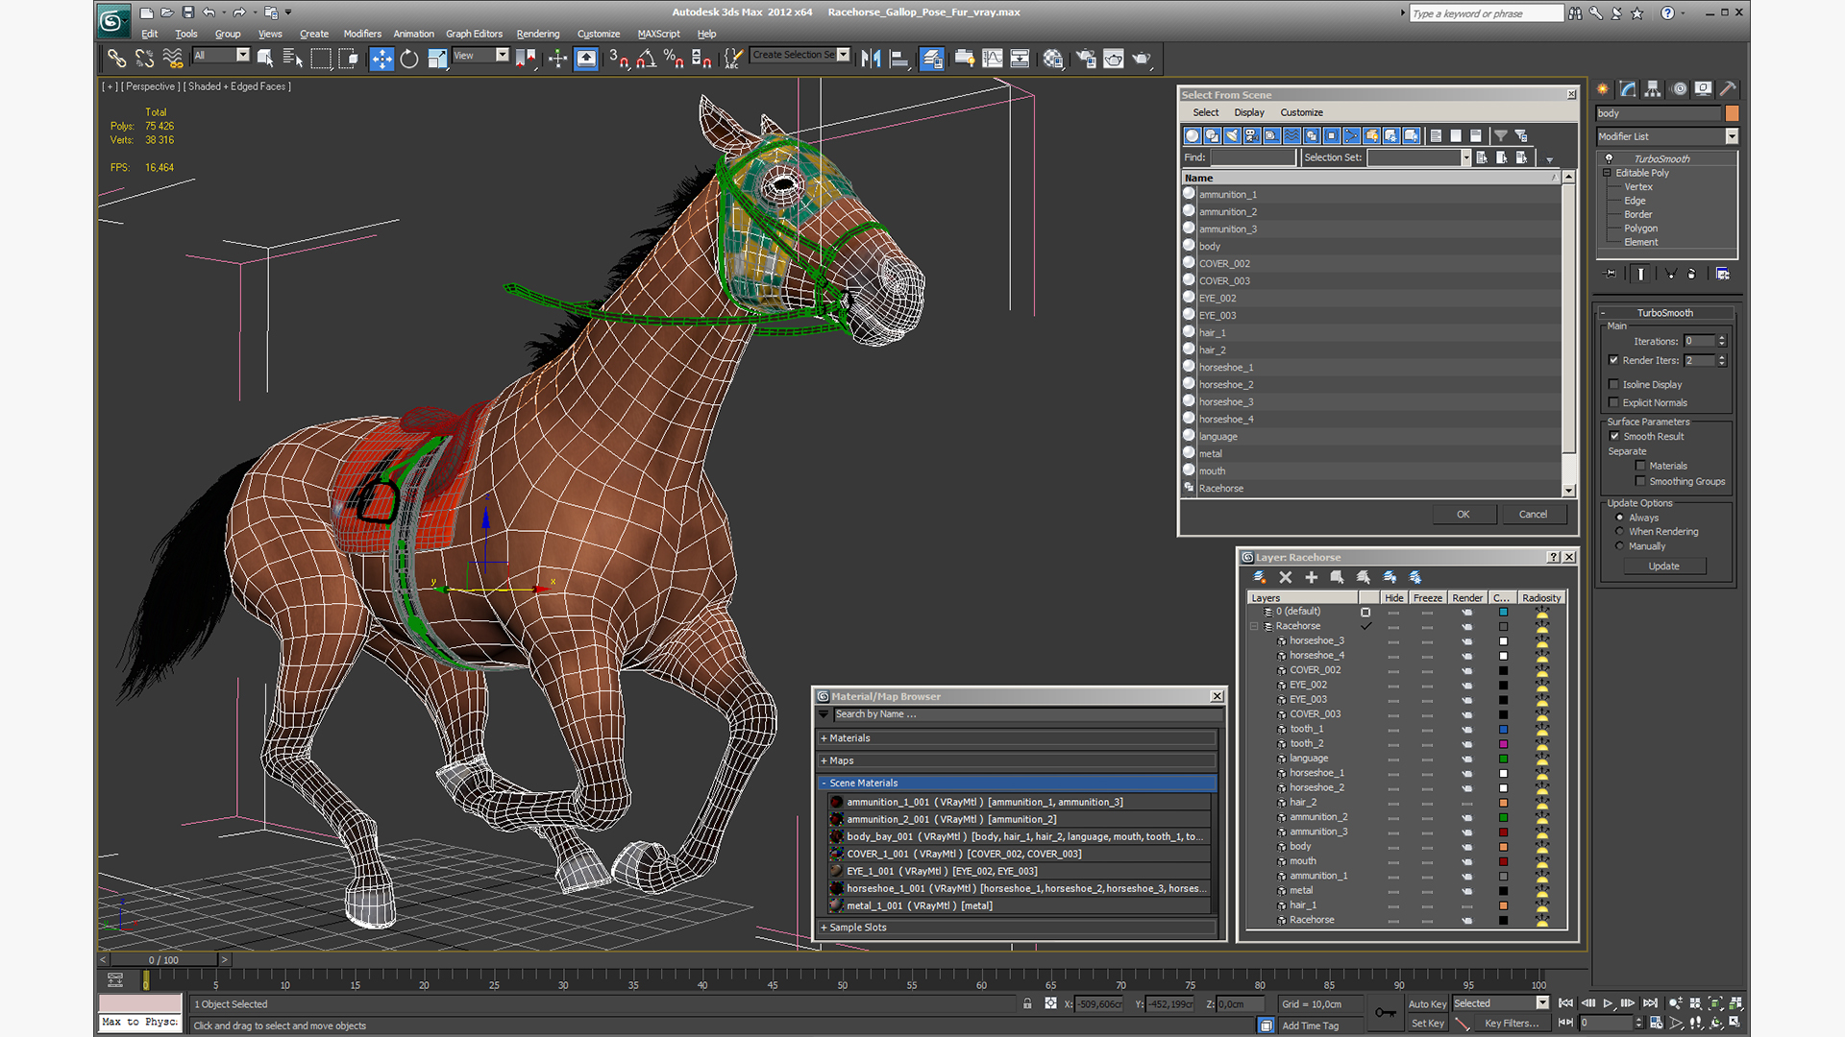Open Create Selection Set dropdown
This screenshot has width=1845, height=1037.
click(x=800, y=55)
